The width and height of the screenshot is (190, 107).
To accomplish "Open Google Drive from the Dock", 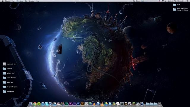I will 106,104.
